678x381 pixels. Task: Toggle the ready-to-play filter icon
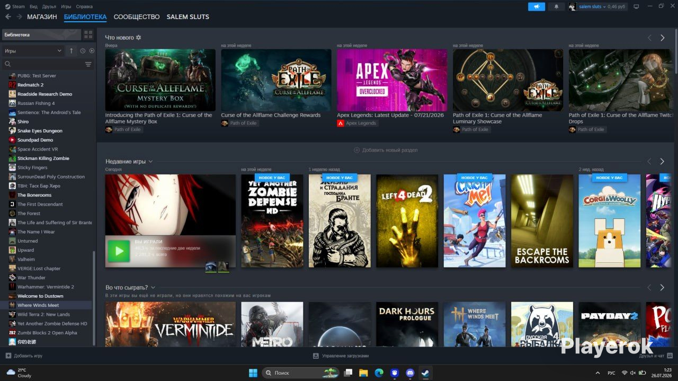point(92,51)
